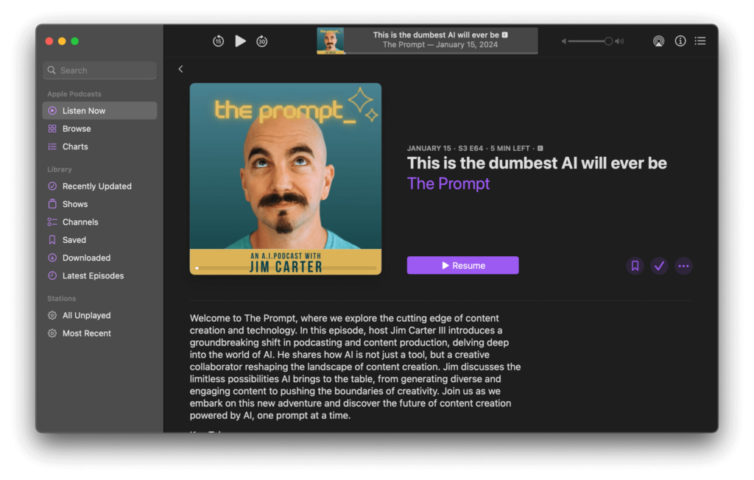
Task: Click the Search field in sidebar
Action: pyautogui.click(x=99, y=70)
